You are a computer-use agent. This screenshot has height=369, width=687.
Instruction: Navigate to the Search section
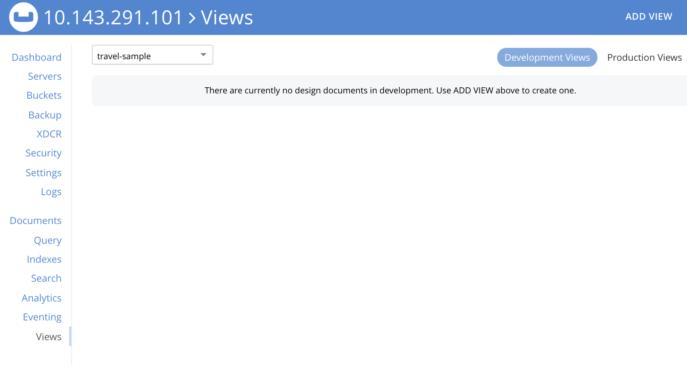pyautogui.click(x=46, y=278)
